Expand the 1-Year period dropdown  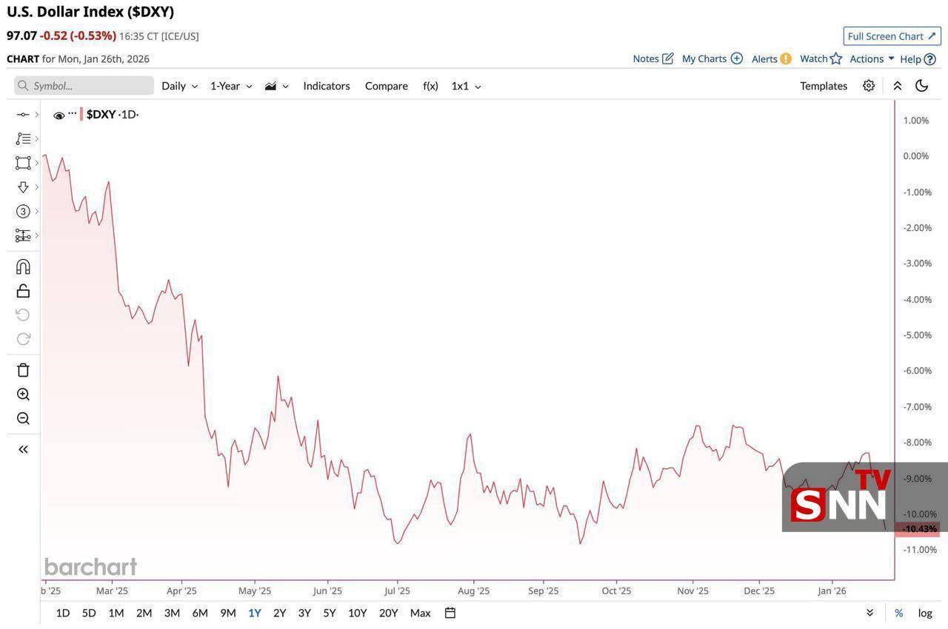(x=231, y=86)
